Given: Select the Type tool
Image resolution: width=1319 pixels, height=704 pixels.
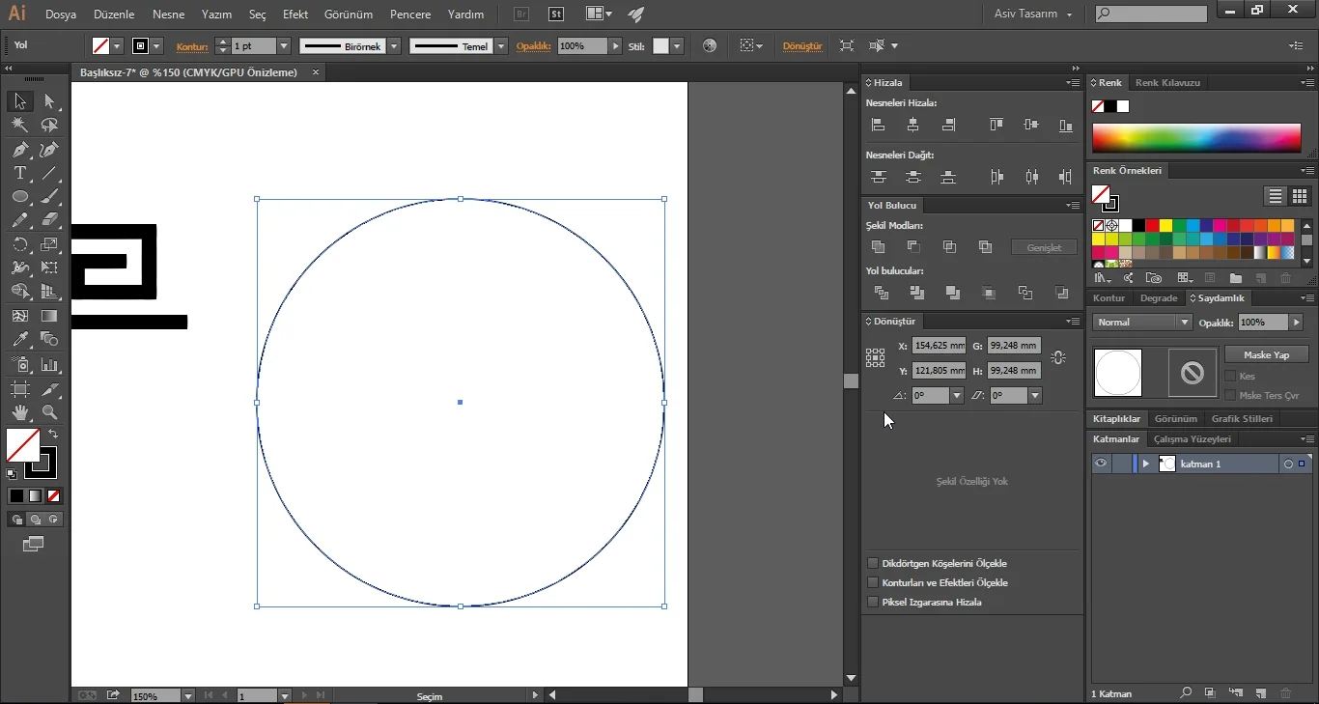Looking at the screenshot, I should [19, 173].
